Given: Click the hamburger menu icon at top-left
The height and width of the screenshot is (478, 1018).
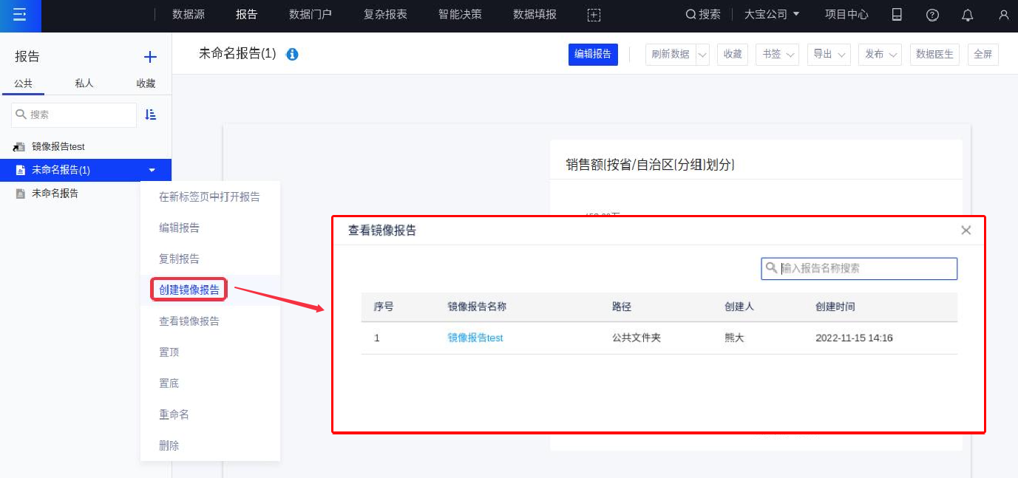Looking at the screenshot, I should [x=20, y=15].
